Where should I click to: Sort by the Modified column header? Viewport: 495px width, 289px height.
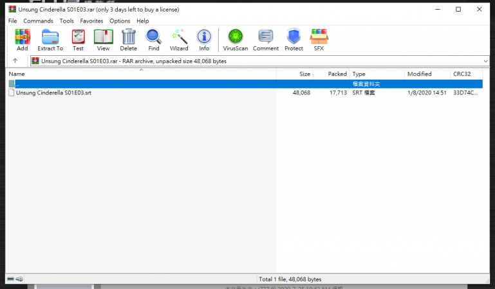coord(427,74)
